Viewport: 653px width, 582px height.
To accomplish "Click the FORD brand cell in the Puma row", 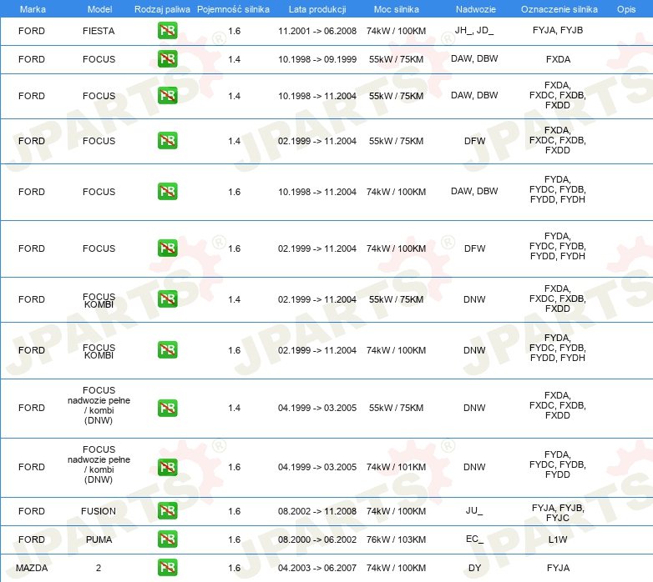I will pos(32,539).
